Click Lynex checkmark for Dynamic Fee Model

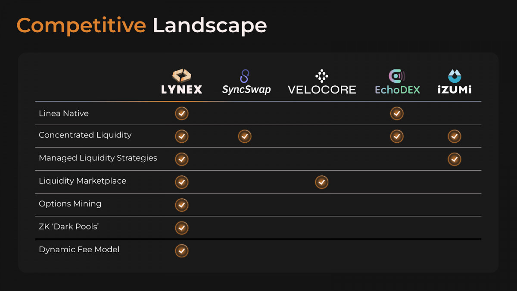point(182,250)
